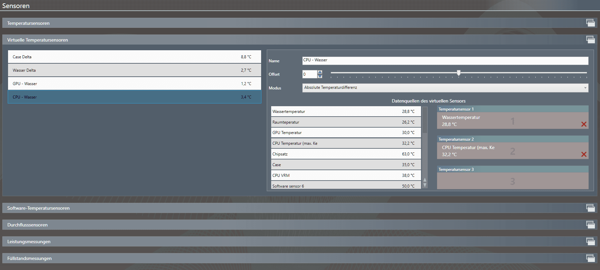Select Chipsatz data source

pos(346,154)
